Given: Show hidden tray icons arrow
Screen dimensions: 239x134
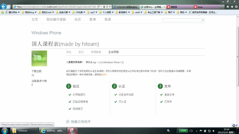Looking at the screenshot, I should tap(197, 131).
